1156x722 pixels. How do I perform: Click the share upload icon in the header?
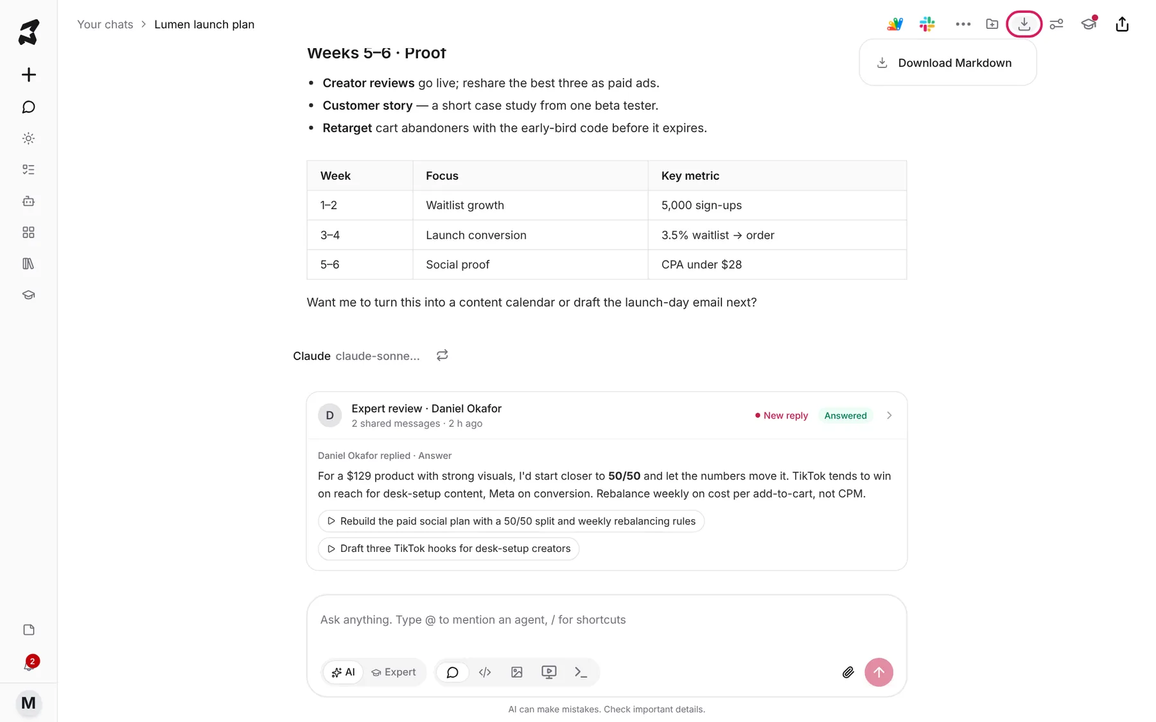pyautogui.click(x=1122, y=24)
